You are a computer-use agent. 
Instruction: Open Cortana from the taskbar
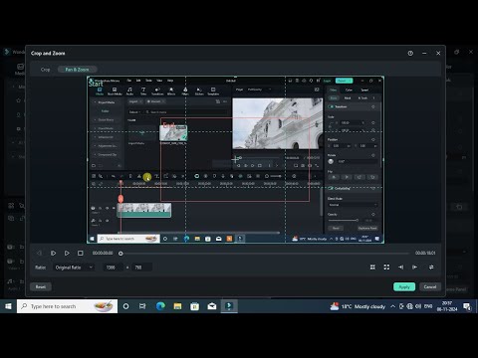click(125, 306)
